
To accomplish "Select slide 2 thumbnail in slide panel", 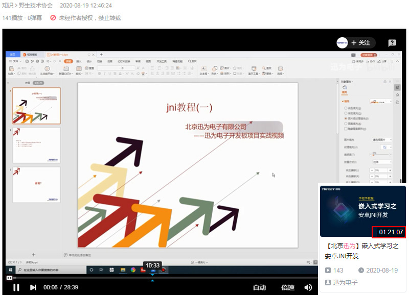I will pos(36,145).
